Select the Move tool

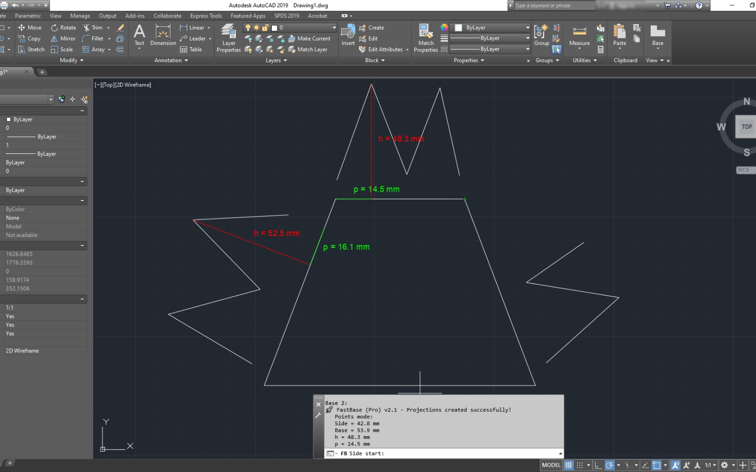[x=30, y=27]
